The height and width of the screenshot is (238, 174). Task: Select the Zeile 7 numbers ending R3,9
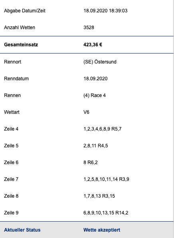click(x=106, y=179)
